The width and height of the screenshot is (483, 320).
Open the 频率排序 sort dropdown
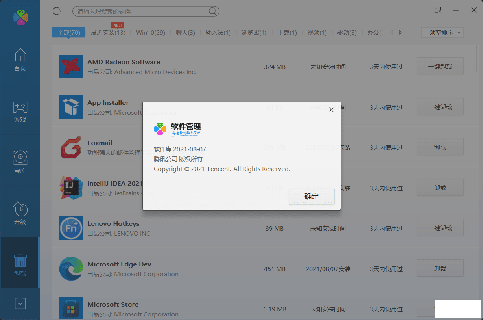pyautogui.click(x=442, y=32)
